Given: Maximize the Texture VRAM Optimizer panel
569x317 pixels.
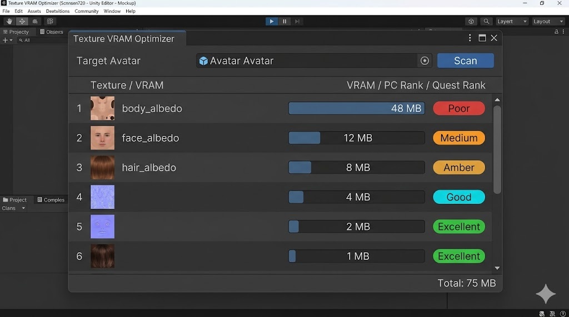Looking at the screenshot, I should click(482, 38).
